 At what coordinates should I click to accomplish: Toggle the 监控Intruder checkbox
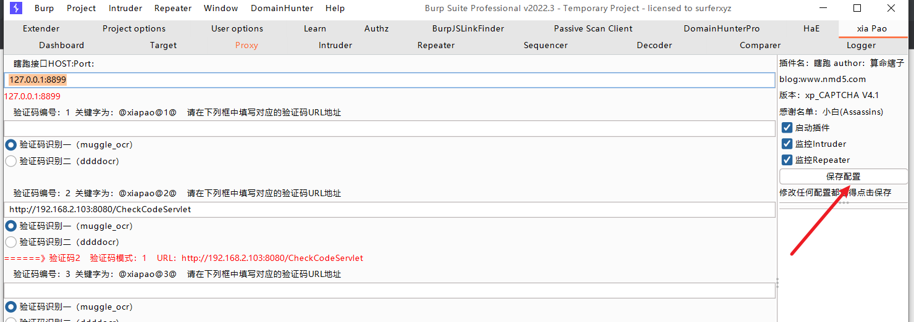[787, 144]
